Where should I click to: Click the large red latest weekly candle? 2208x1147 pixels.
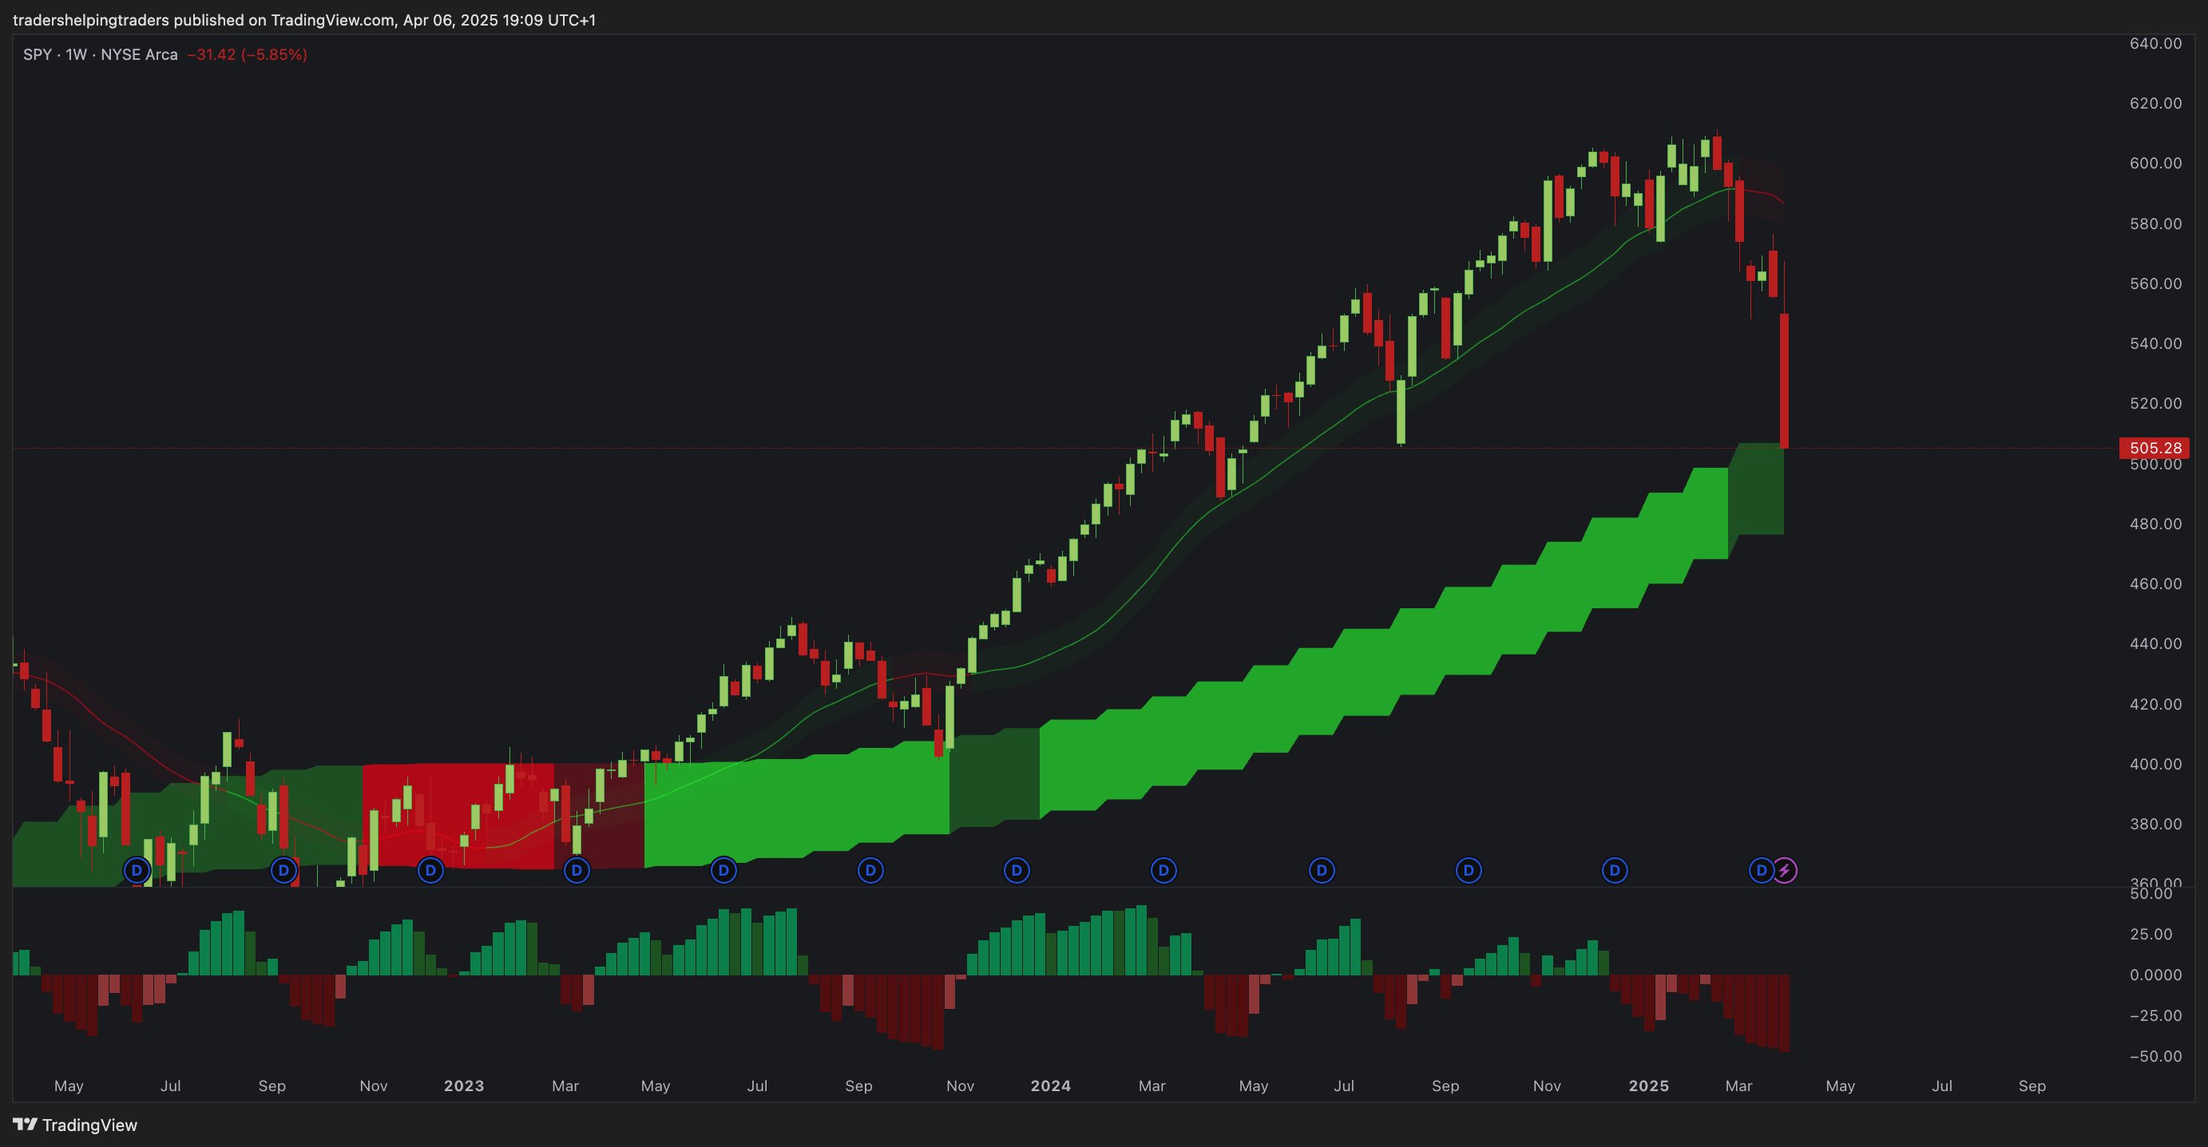[x=1784, y=382]
